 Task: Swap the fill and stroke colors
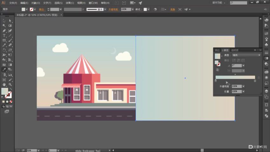(10, 89)
